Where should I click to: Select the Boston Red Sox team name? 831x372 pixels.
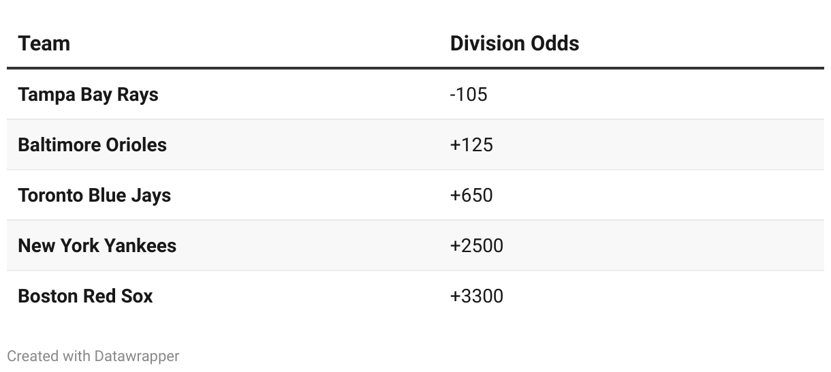[x=85, y=296]
